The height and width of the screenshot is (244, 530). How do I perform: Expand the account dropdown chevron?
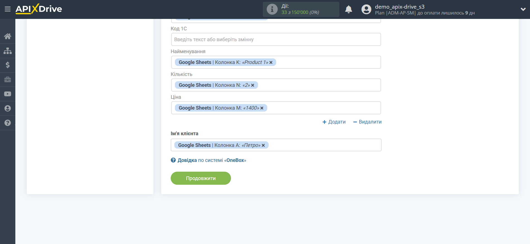pyautogui.click(x=523, y=9)
